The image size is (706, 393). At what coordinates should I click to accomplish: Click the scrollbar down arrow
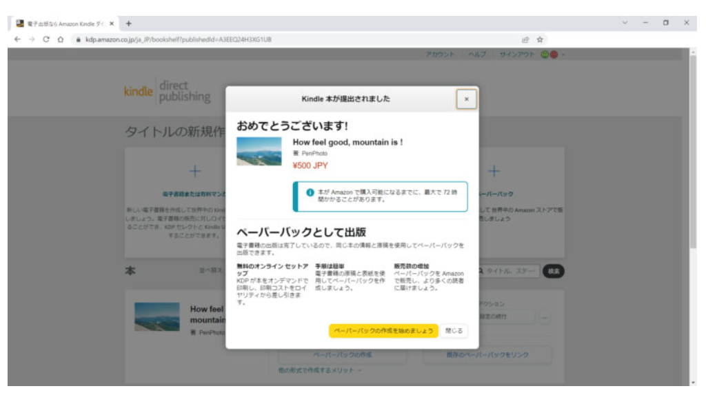[x=694, y=382]
